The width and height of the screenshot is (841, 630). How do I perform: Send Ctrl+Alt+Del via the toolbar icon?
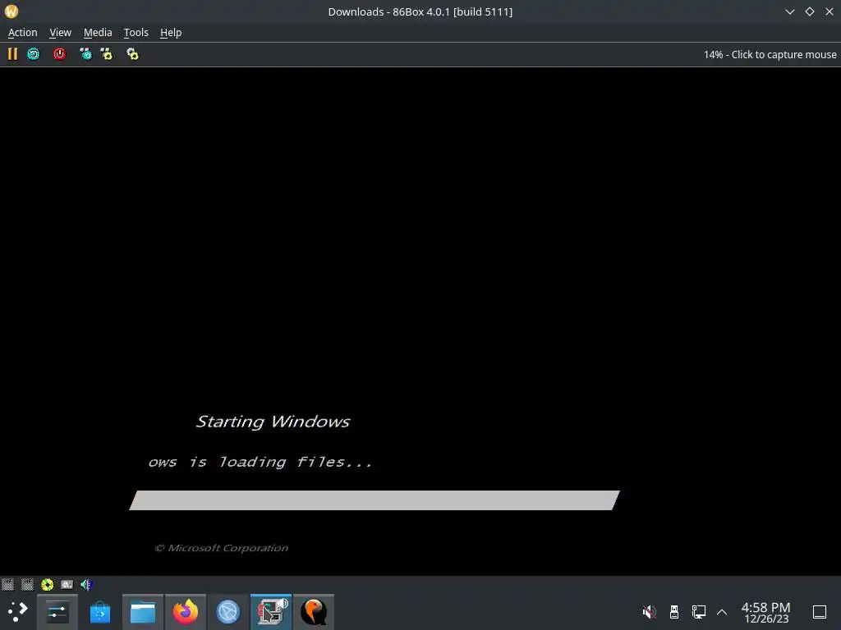coord(85,54)
